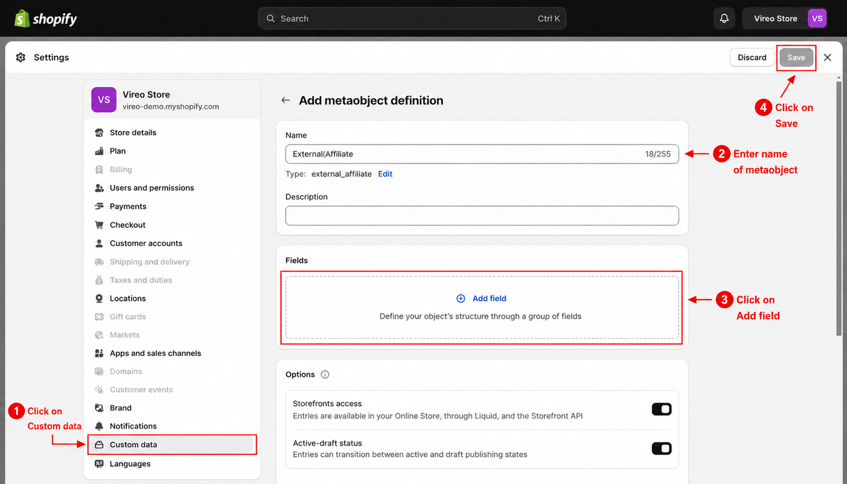Click the Billing receipt icon
847x484 pixels.
tap(99, 169)
